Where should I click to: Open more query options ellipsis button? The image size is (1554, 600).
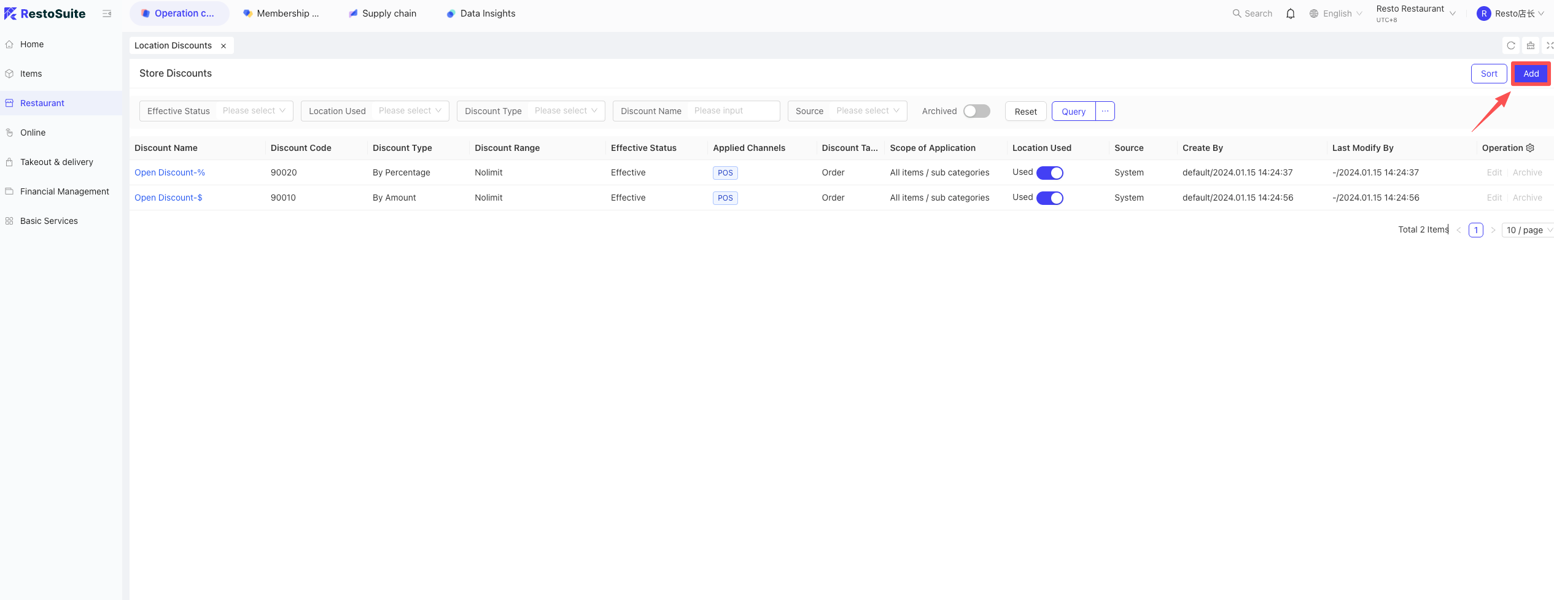coord(1105,111)
